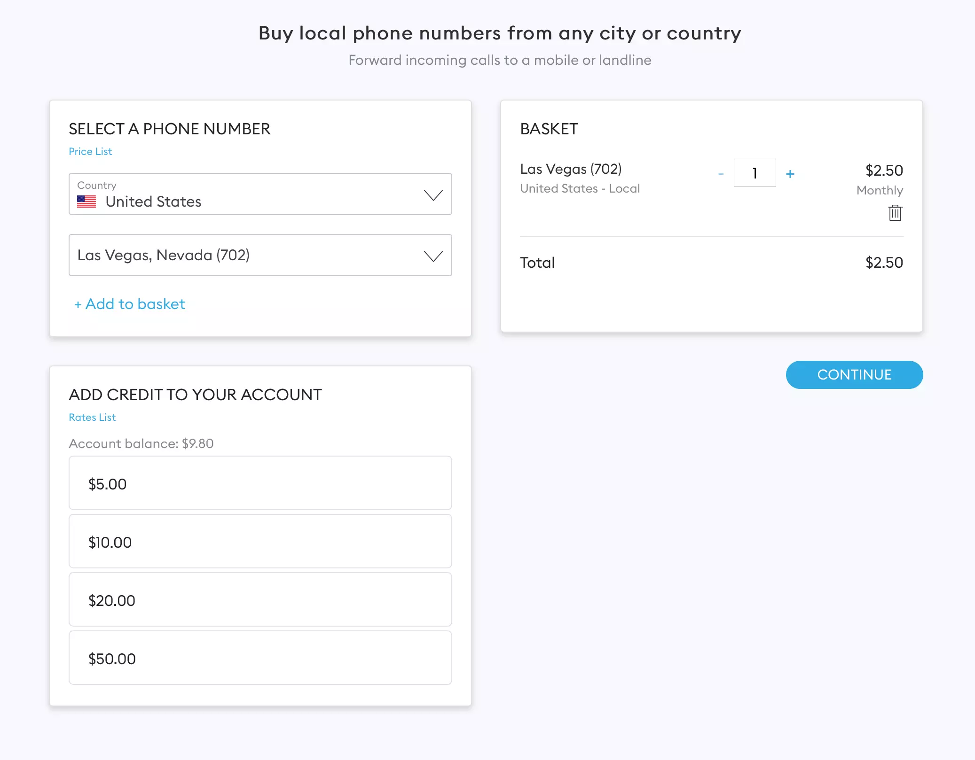The width and height of the screenshot is (975, 760).
Task: Expand Las Vegas, Nevada (702) dropdown
Action: [260, 255]
